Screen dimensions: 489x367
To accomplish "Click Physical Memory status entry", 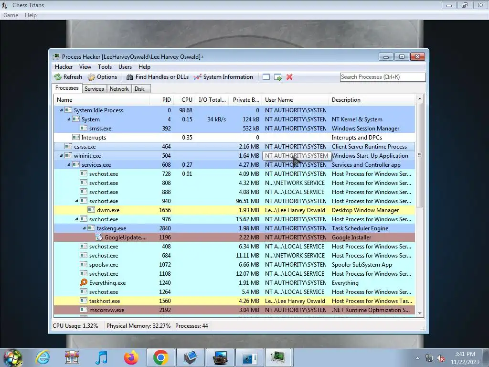I will 138,326.
